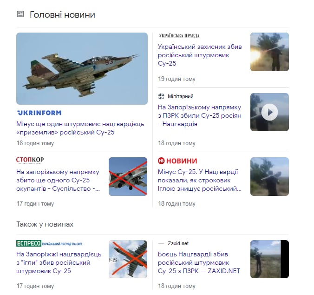This screenshot has height=295, width=314.
Task: Open the Еспресо source logo
Action: pyautogui.click(x=49, y=243)
